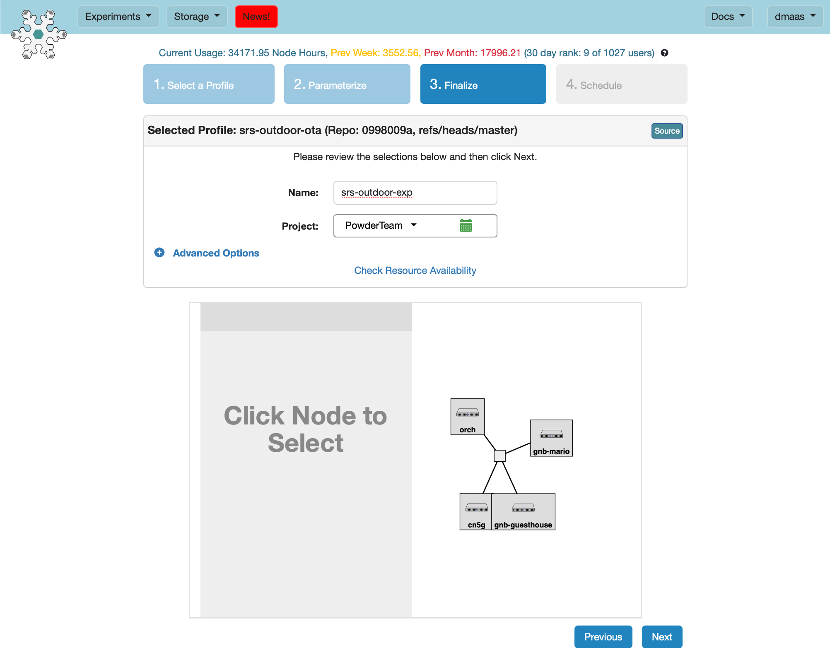Click the Next button to proceed

coord(662,637)
